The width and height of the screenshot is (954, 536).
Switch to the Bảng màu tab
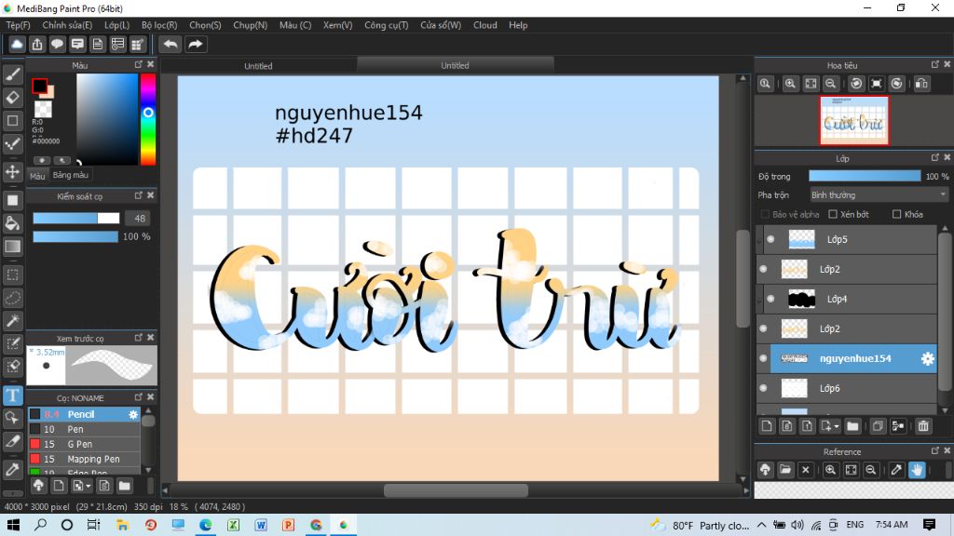71,176
